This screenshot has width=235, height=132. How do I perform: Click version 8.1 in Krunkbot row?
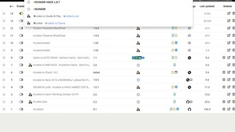(95, 109)
